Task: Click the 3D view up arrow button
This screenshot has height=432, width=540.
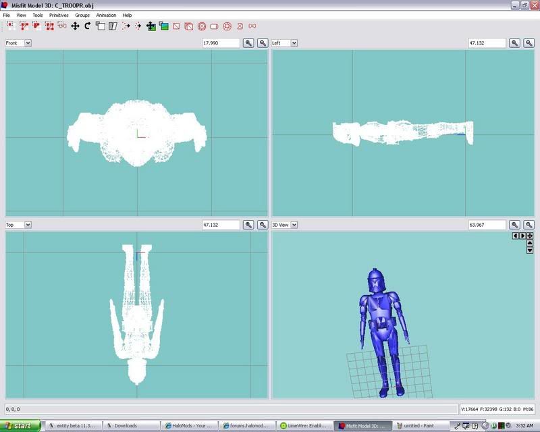Action: click(x=530, y=243)
